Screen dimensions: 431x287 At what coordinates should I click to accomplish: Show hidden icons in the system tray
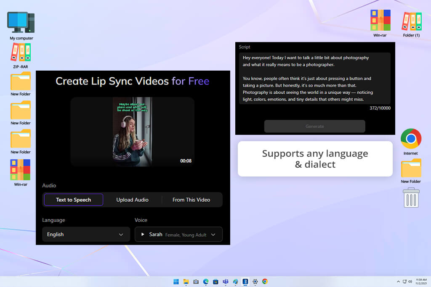coord(398,282)
